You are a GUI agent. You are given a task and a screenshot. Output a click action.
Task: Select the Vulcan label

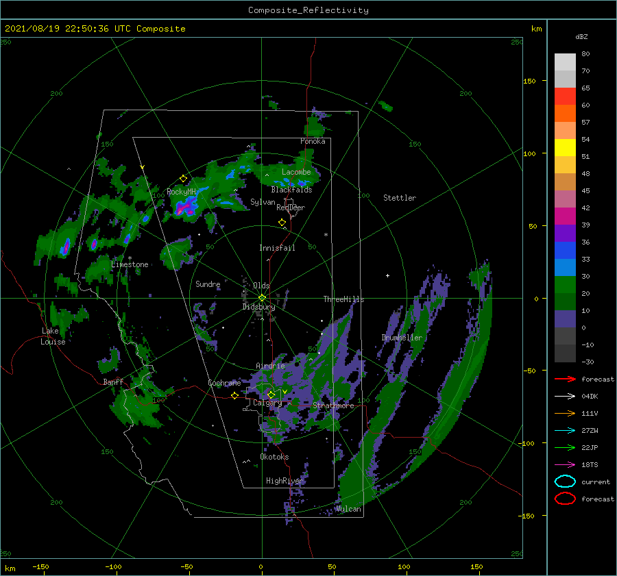tap(348, 509)
